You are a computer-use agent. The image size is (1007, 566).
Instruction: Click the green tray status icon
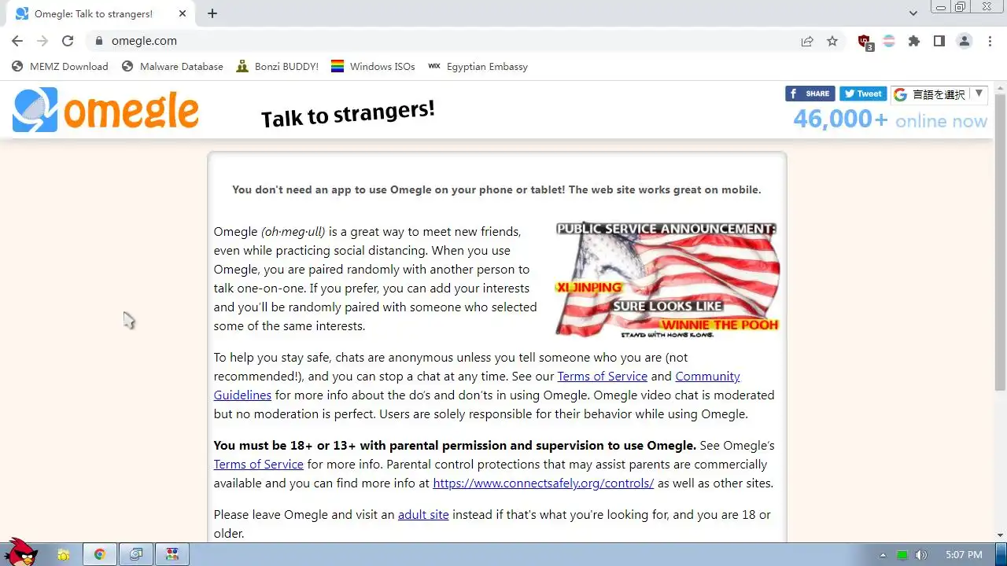coord(902,555)
